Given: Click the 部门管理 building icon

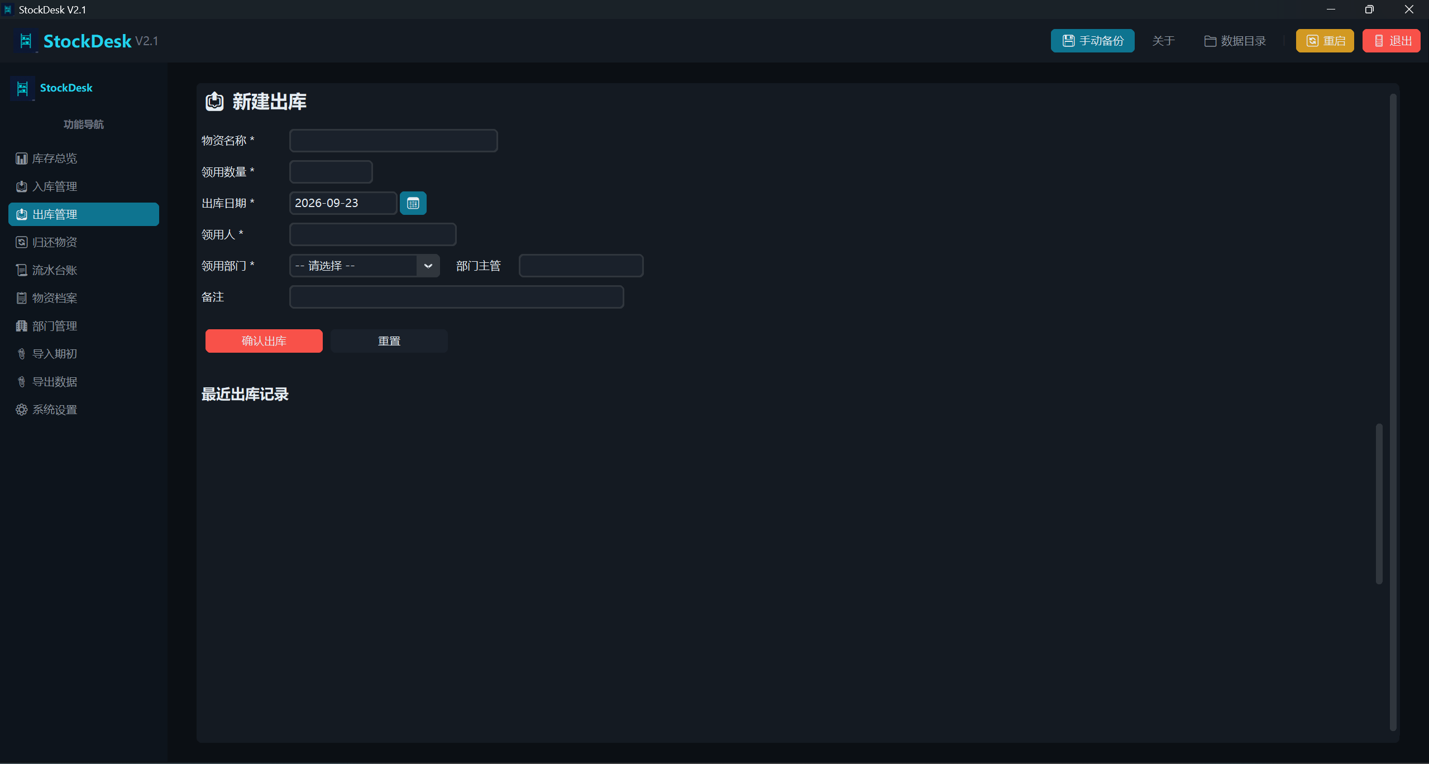Looking at the screenshot, I should click(x=21, y=326).
